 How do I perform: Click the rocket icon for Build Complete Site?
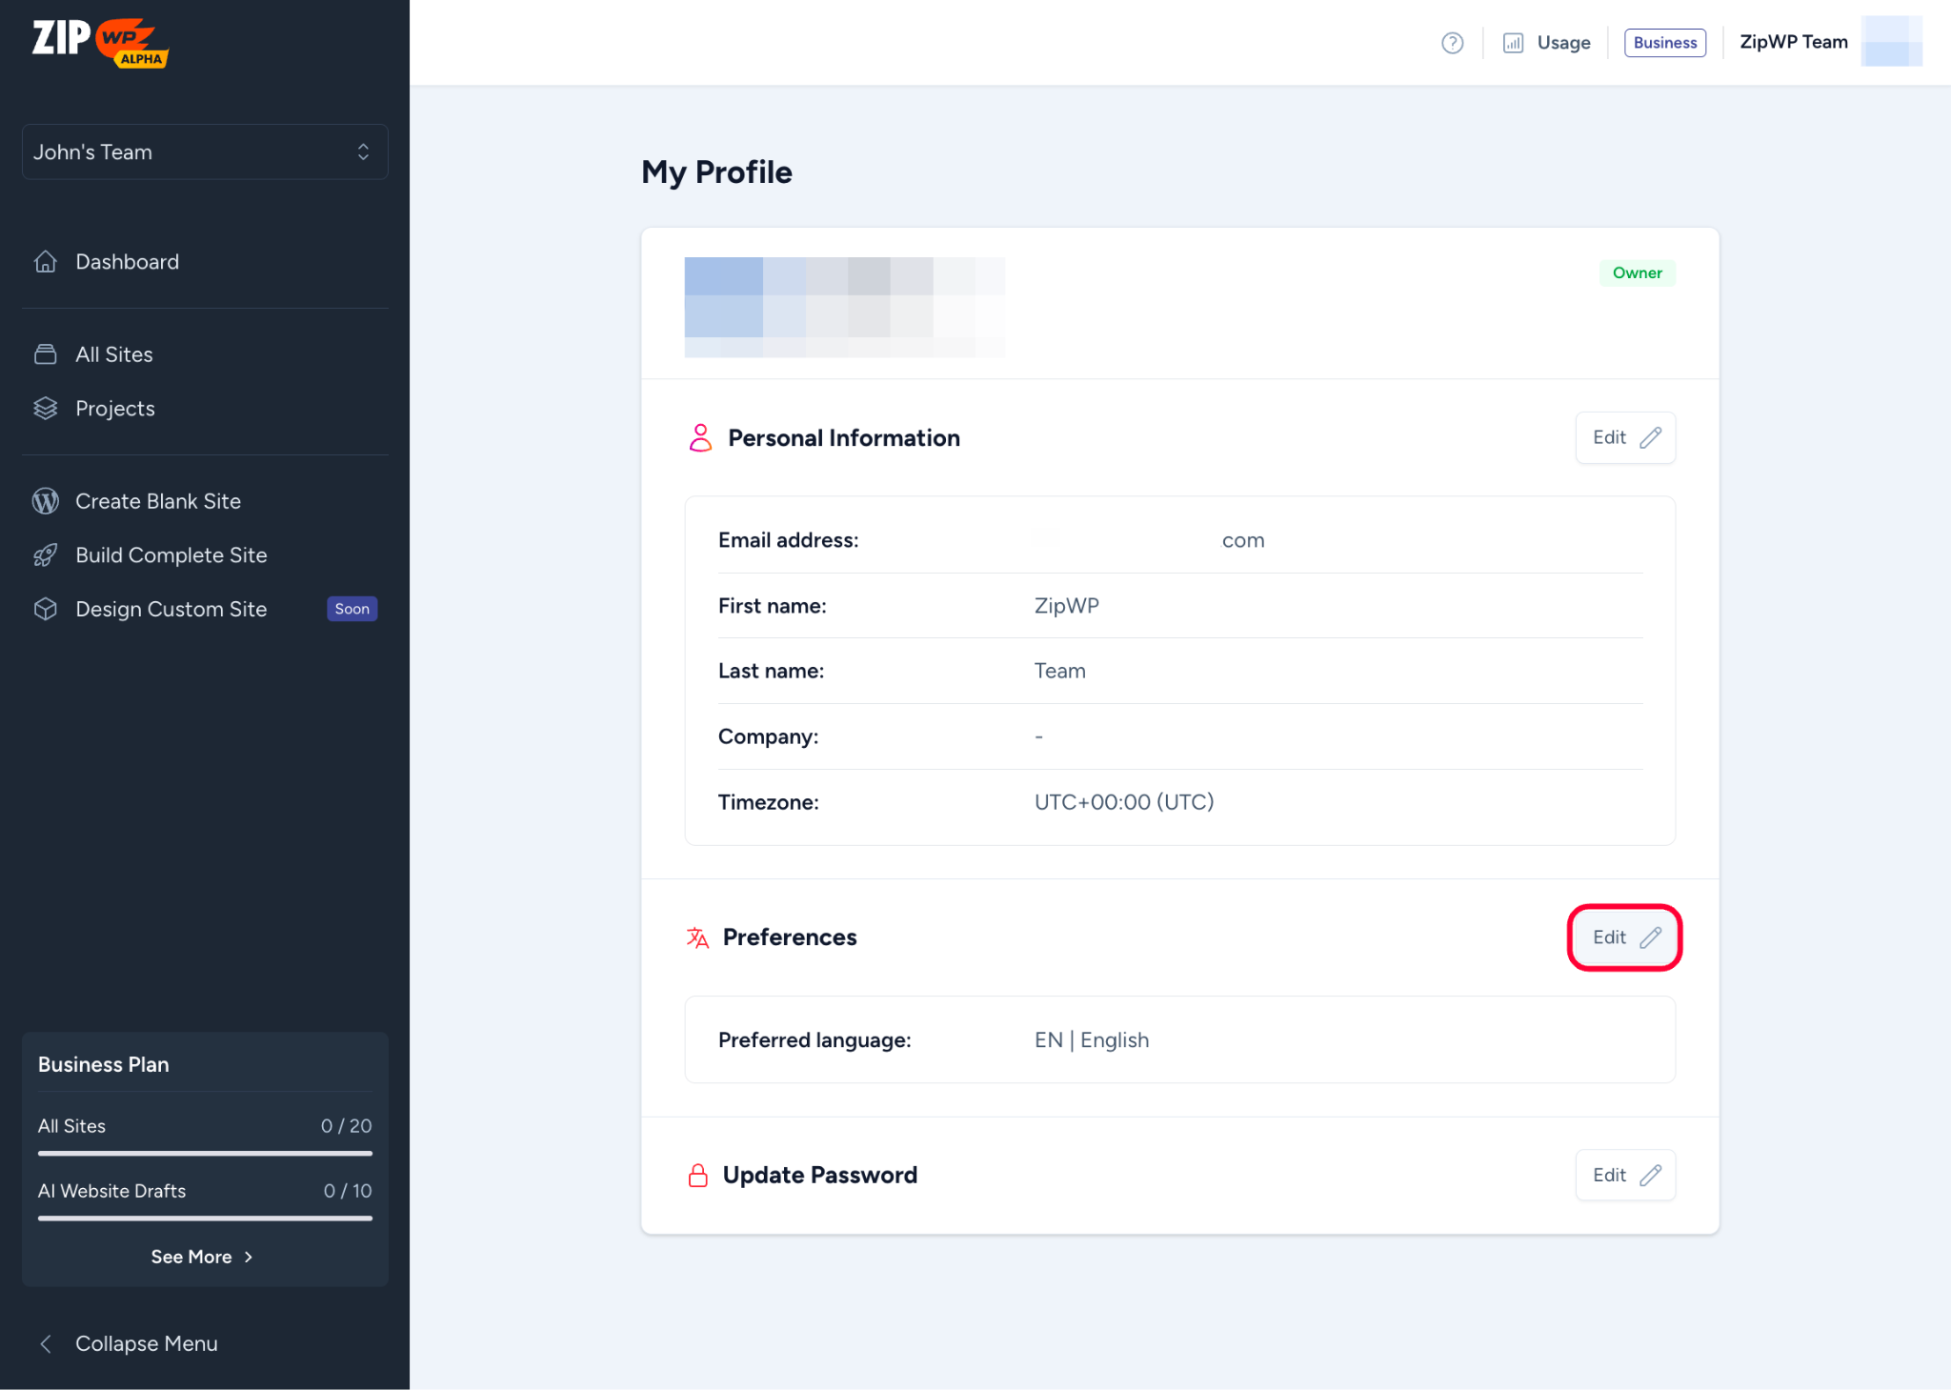pos(46,555)
